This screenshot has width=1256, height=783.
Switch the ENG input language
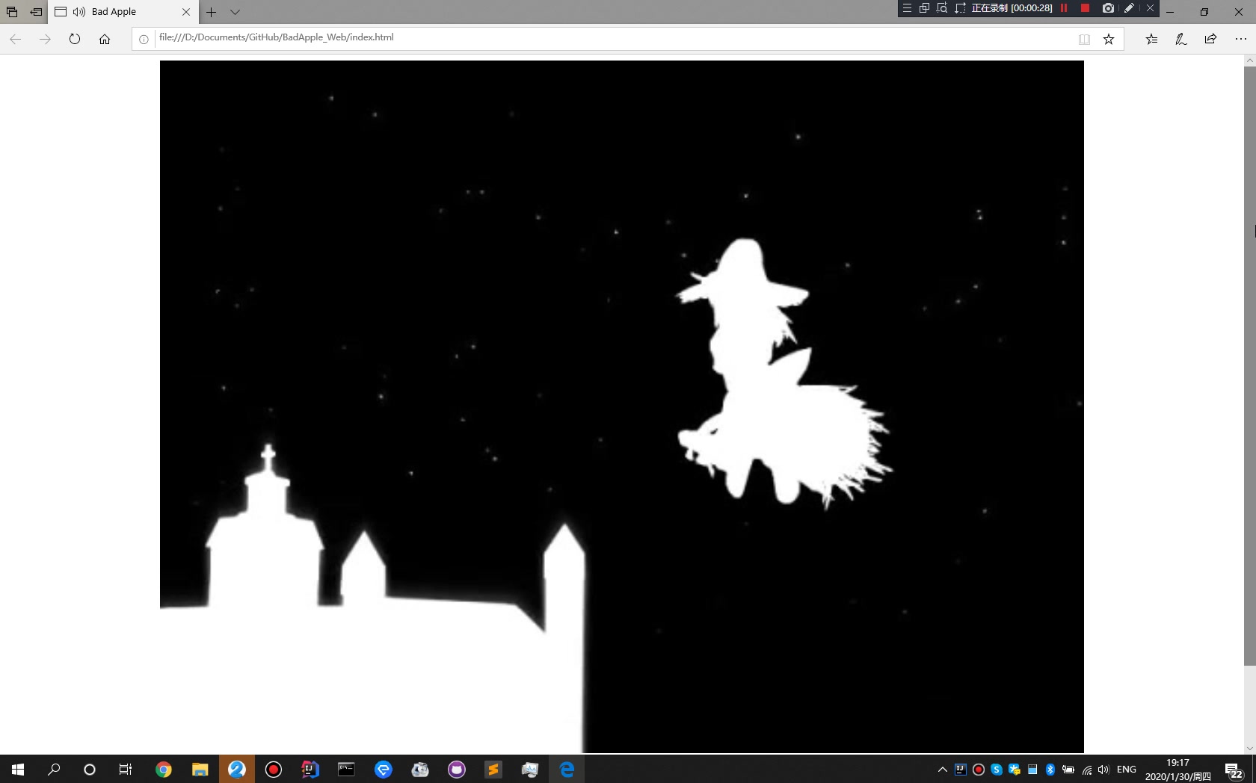(x=1127, y=770)
